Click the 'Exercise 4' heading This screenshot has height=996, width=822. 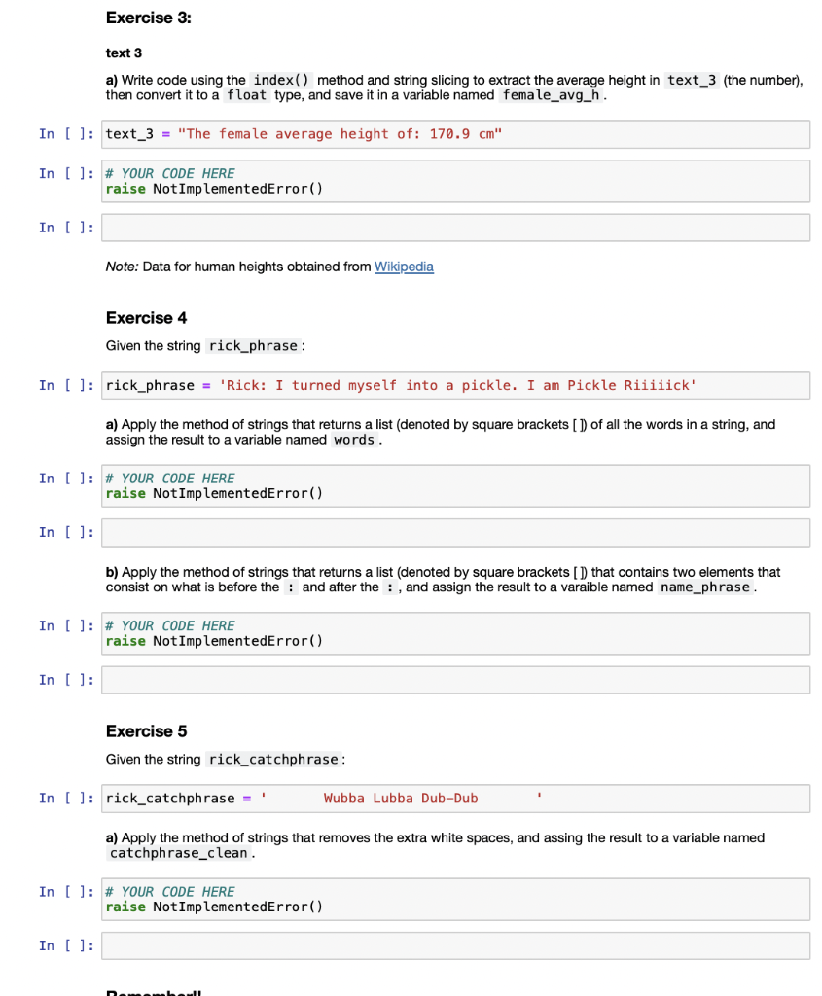point(147,318)
